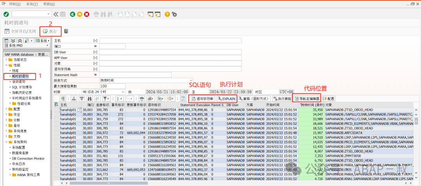
Task: Click the 配置 button in grid toolbar
Action: [329, 99]
